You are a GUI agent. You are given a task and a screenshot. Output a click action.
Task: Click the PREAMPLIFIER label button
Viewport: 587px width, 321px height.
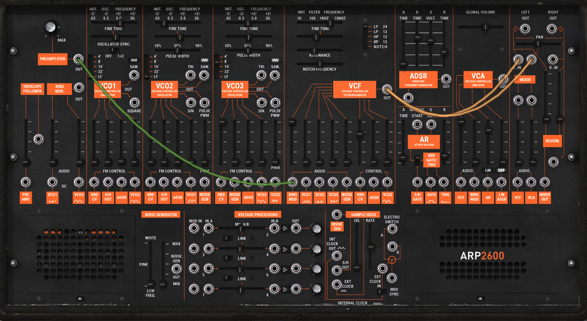pos(53,59)
